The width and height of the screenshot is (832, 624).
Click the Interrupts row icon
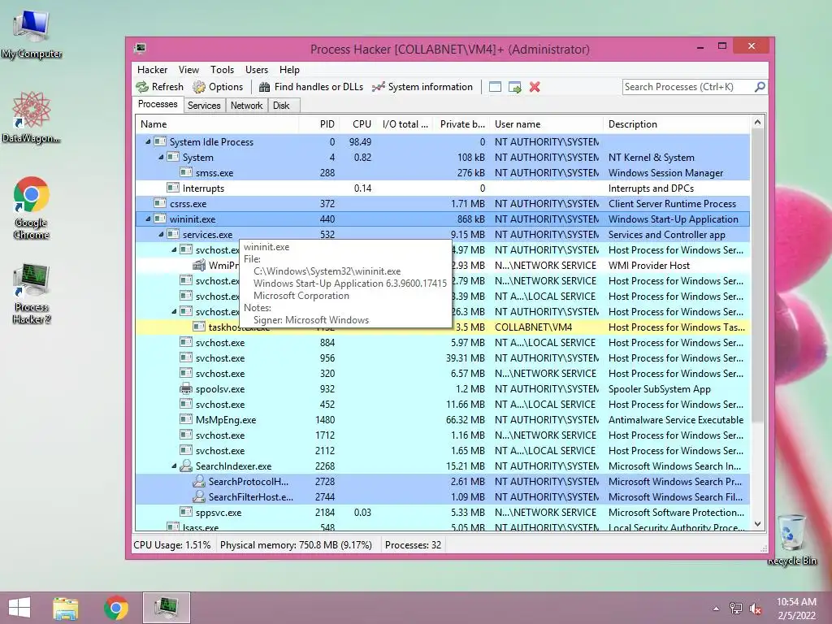(x=173, y=188)
